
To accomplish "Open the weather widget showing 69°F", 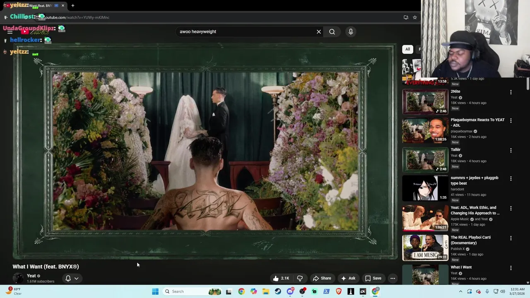I will (x=13, y=291).
